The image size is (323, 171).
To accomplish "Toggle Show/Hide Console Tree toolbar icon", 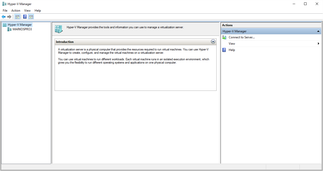I will tap(17, 17).
